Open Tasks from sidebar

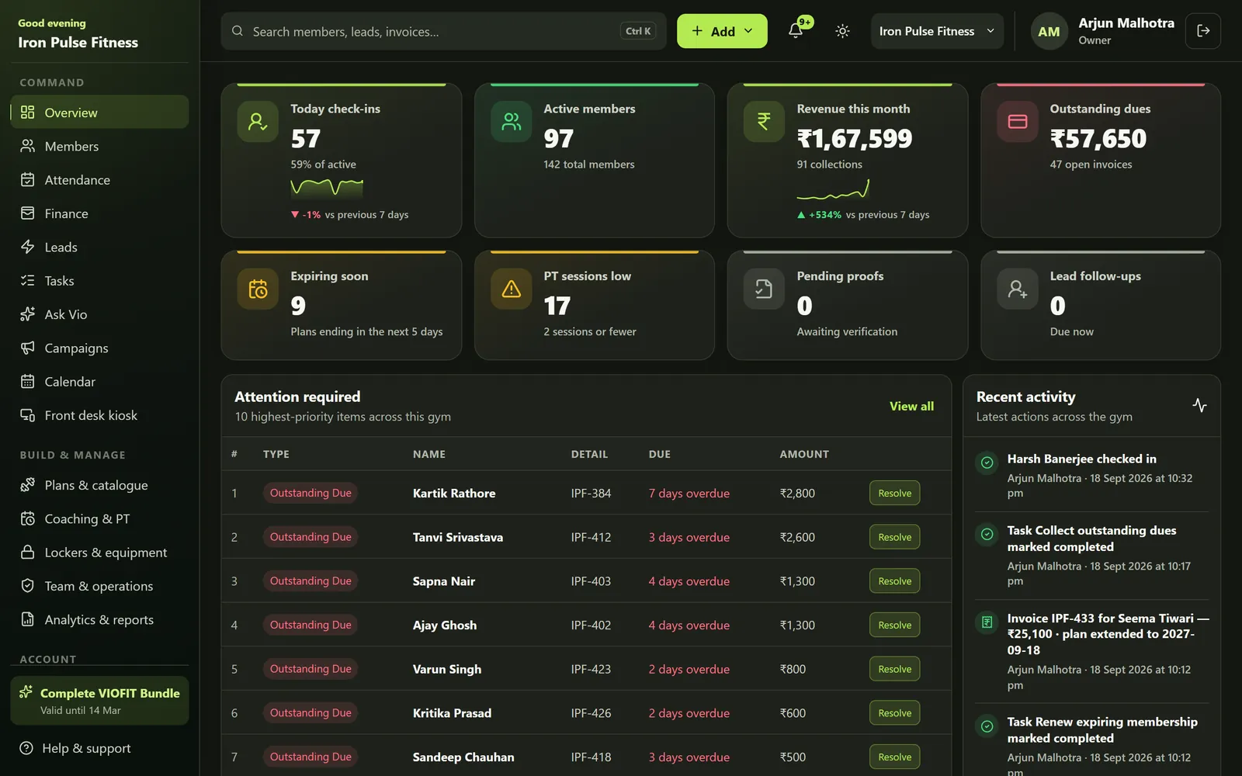point(99,281)
